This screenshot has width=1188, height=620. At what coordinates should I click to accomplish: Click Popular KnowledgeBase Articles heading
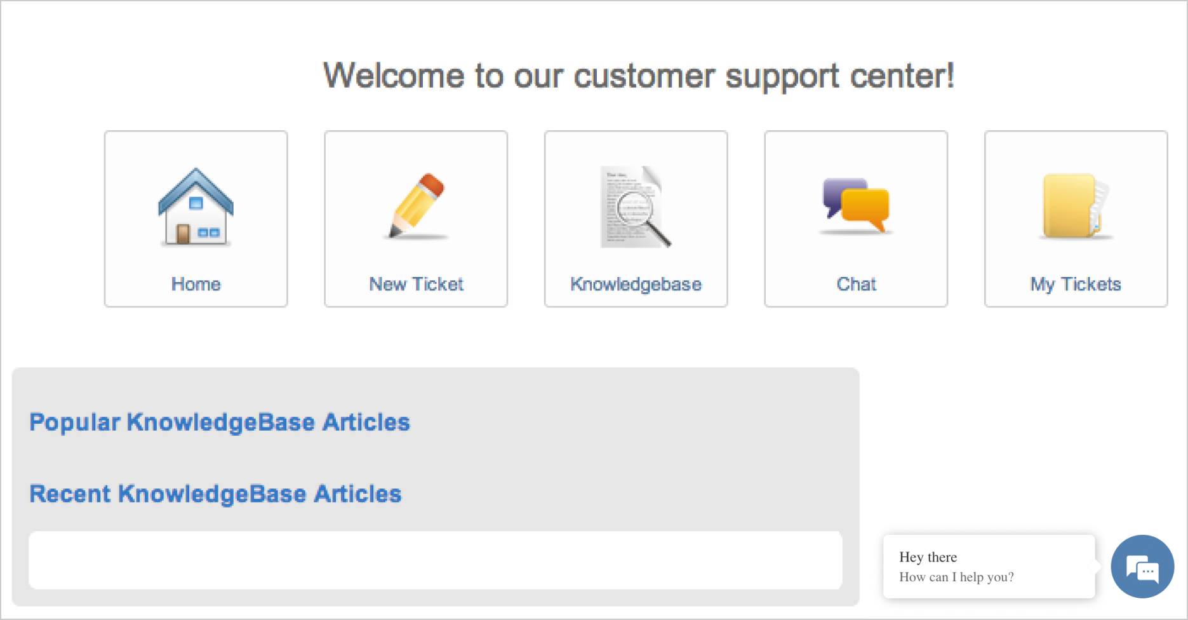220,422
